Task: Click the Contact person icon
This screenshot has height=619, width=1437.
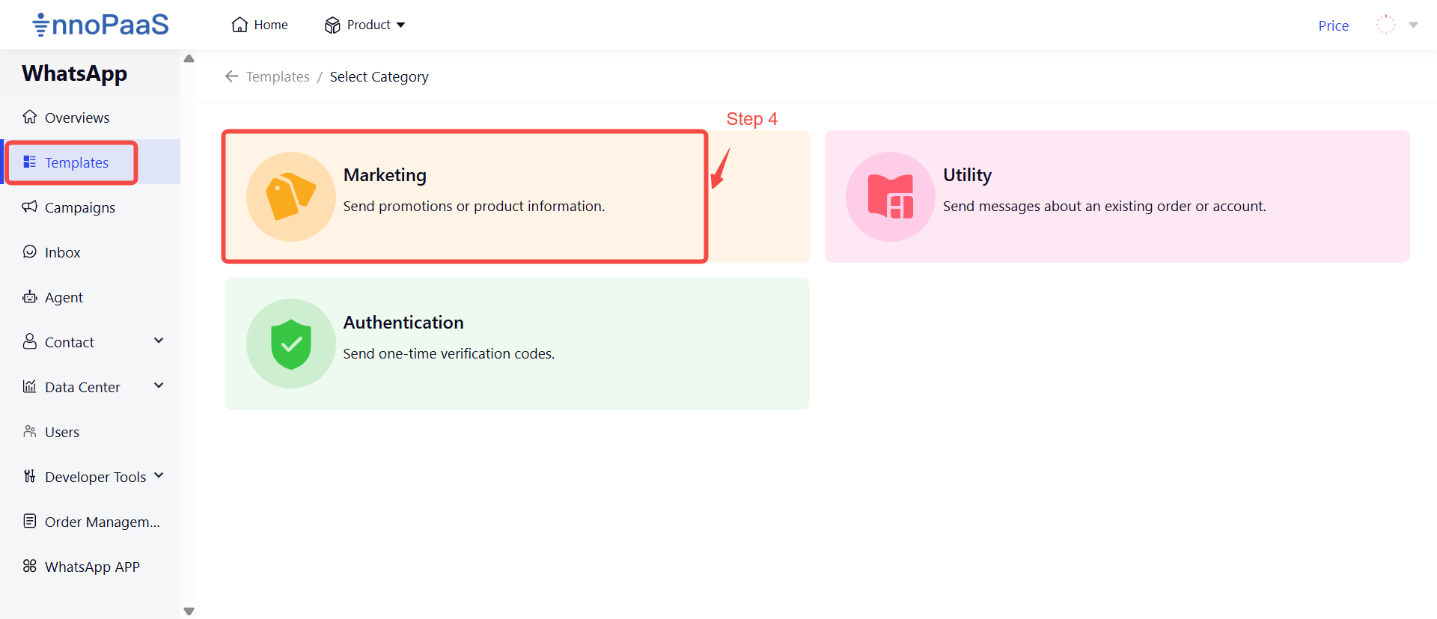Action: click(30, 341)
